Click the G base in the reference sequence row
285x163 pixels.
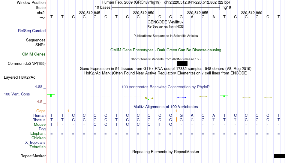click(181, 17)
